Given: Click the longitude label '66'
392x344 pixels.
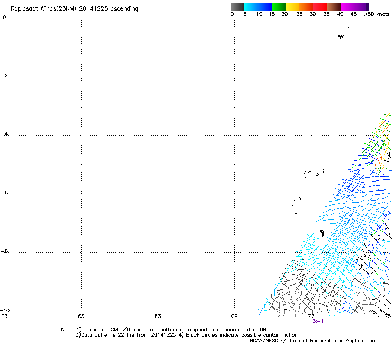Looking at the screenshot, I should coord(157,316).
